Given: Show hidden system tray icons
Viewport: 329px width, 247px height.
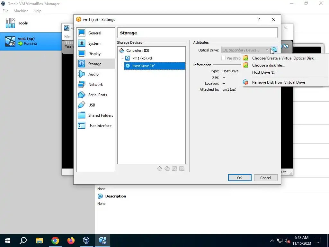Looking at the screenshot, I should 272,241.
